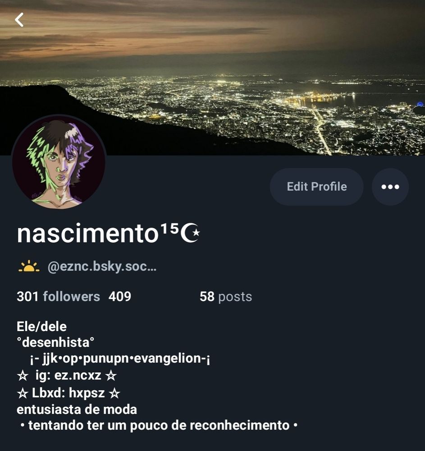The width and height of the screenshot is (425, 451).
Task: Open the 409 following count
Action: pyautogui.click(x=119, y=297)
